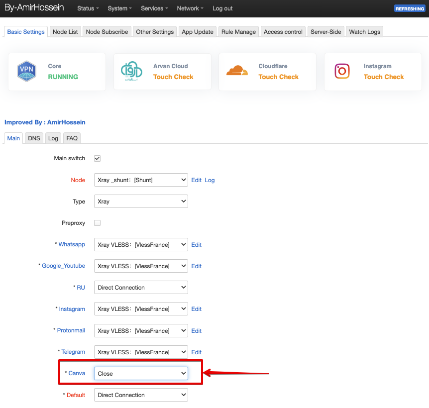Open the RU Direct Connection dropdown
429x408 pixels.
click(x=141, y=288)
